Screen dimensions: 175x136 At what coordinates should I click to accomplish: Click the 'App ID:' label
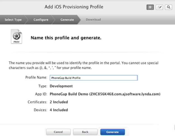tap(41, 94)
